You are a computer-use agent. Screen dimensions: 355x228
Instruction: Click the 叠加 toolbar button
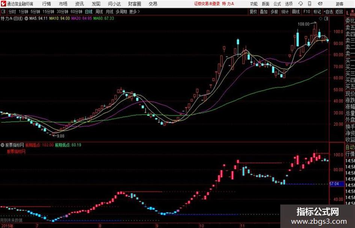(x=264, y=12)
